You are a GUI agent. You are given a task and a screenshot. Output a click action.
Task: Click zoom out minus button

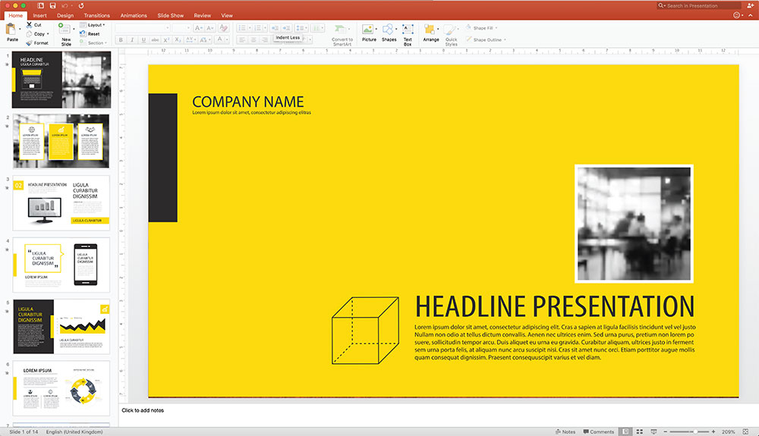[665, 431]
